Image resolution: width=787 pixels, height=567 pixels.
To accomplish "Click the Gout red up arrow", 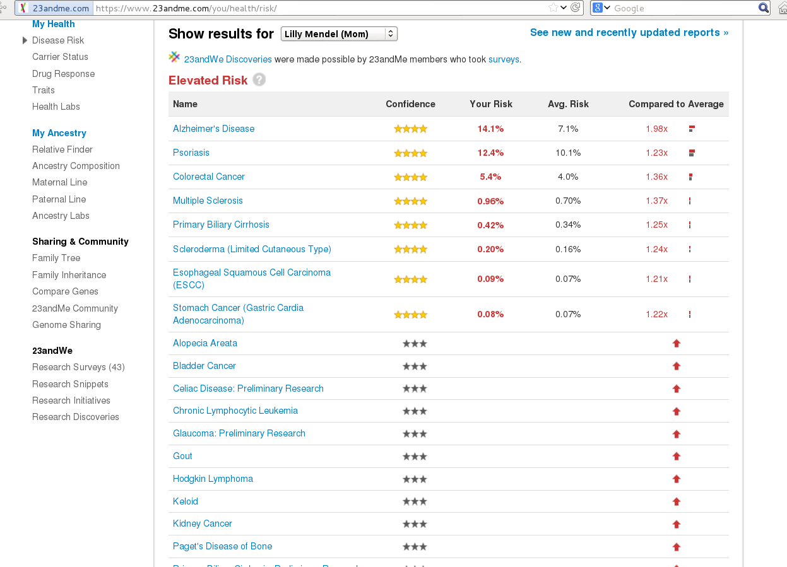I will (677, 456).
